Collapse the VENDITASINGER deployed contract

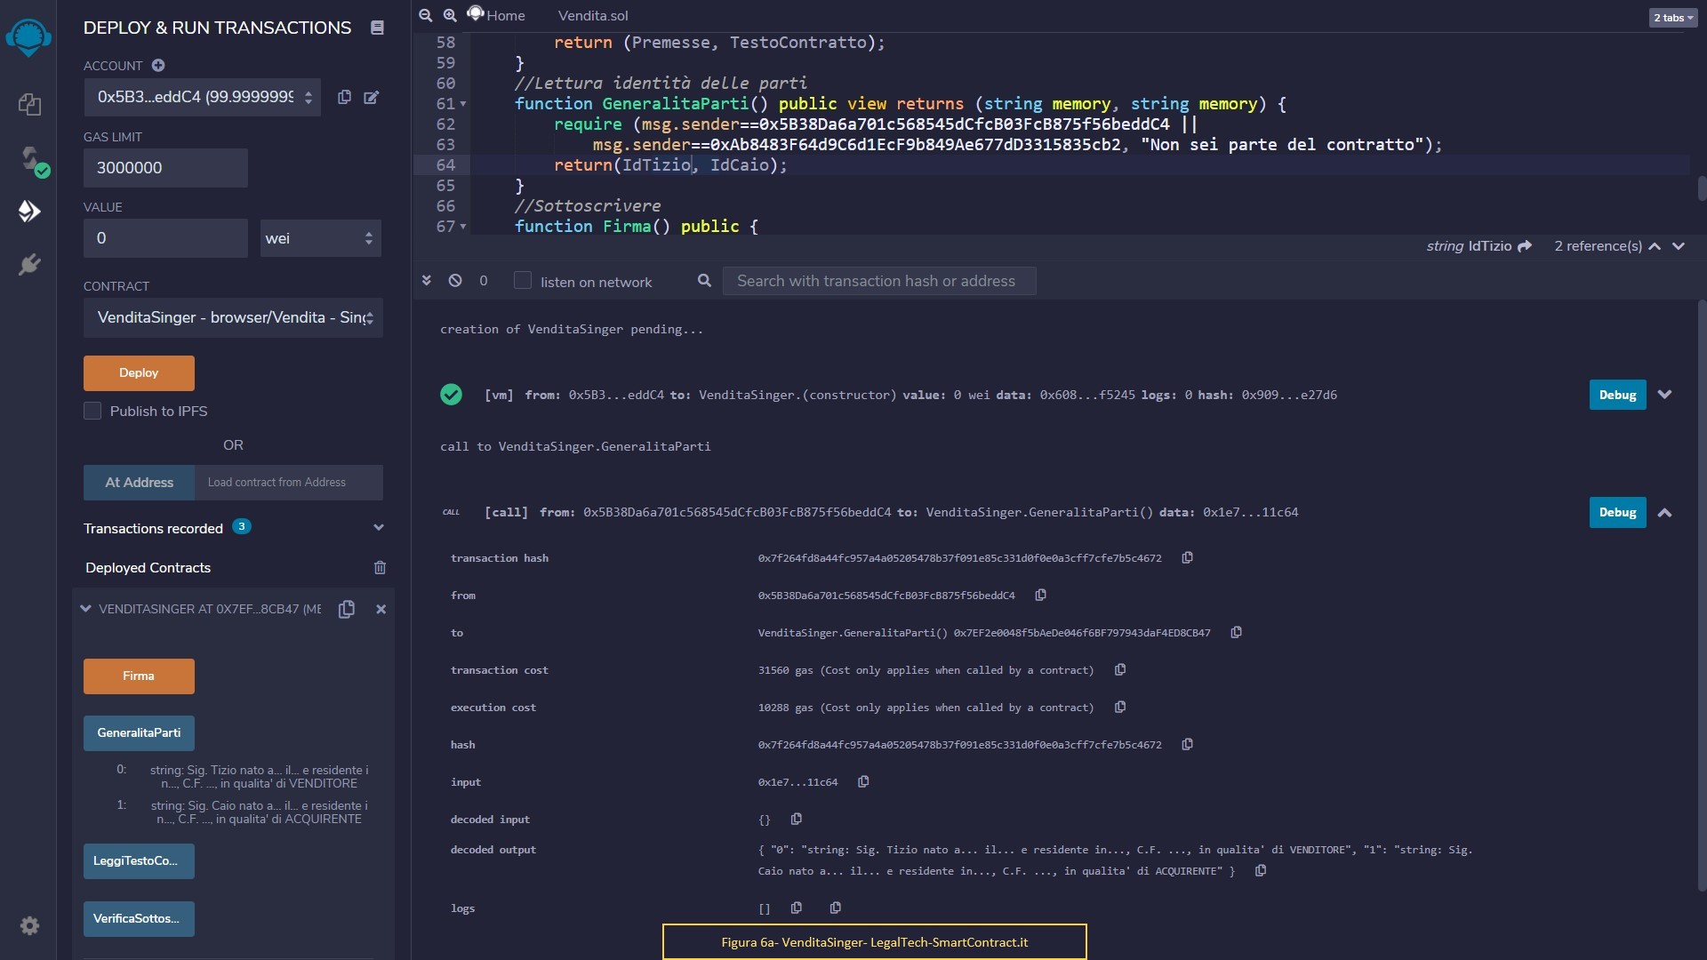pos(85,609)
